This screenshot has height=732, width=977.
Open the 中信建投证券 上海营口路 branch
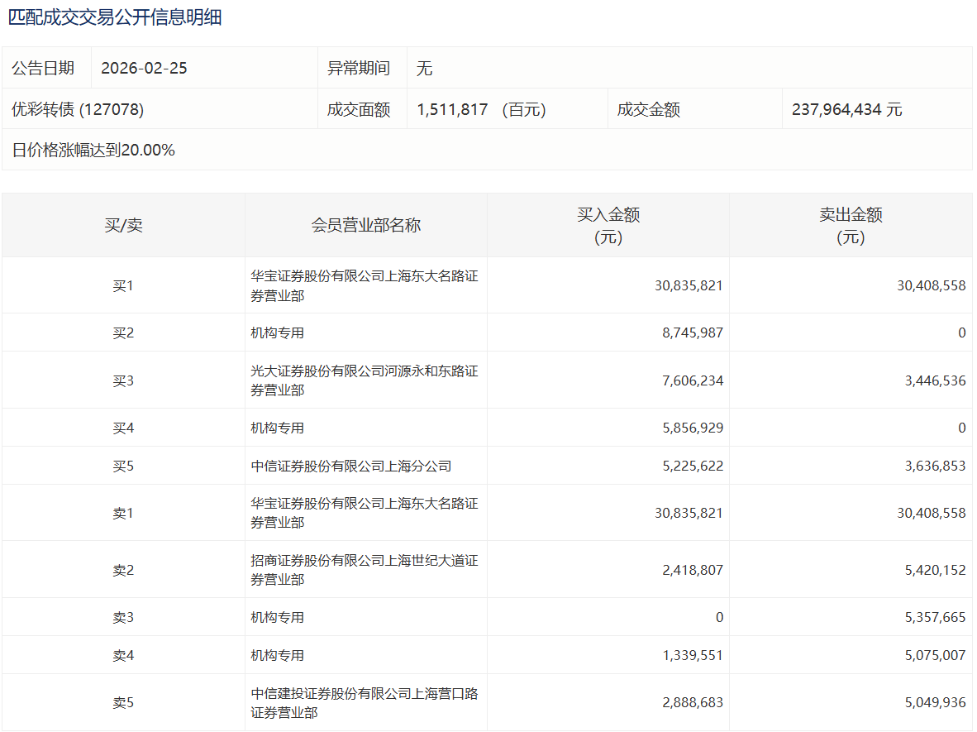364,703
